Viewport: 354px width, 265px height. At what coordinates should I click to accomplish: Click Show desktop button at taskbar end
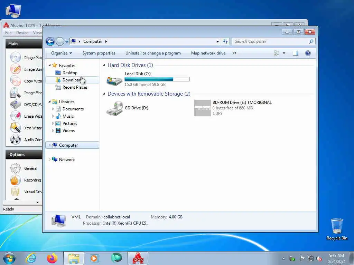351,258
